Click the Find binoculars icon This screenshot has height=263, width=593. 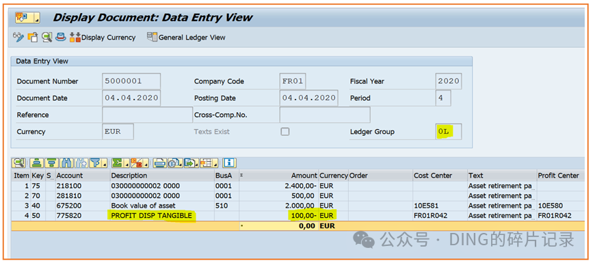66,163
